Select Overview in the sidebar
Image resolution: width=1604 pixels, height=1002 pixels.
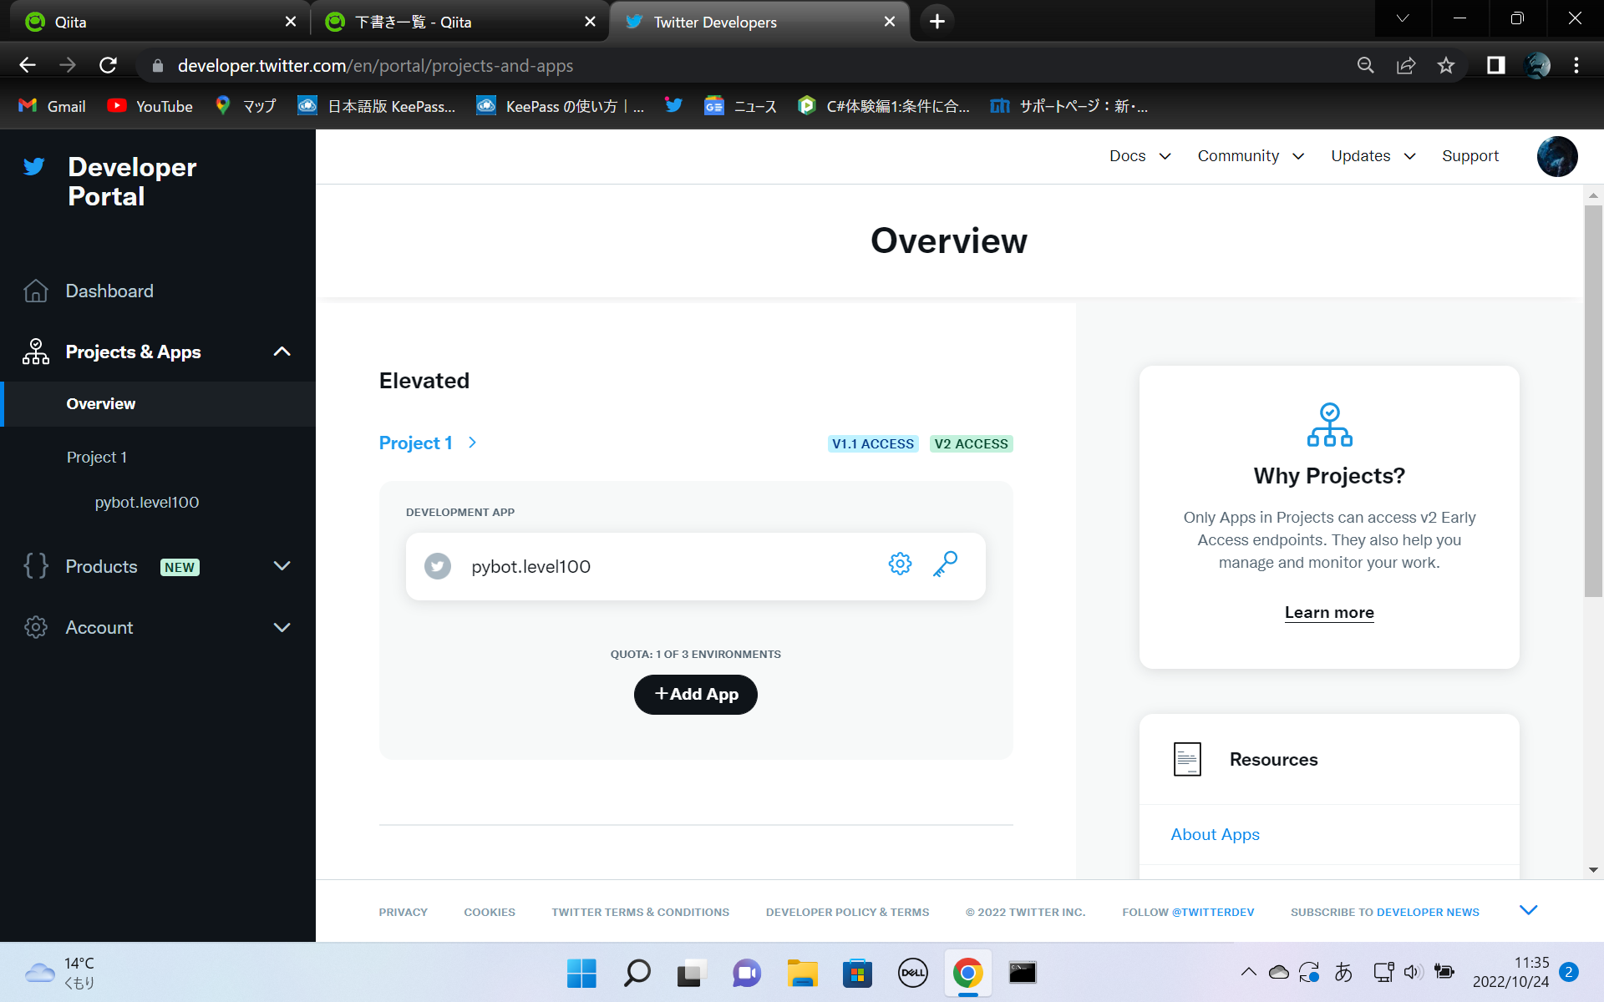tap(159, 404)
